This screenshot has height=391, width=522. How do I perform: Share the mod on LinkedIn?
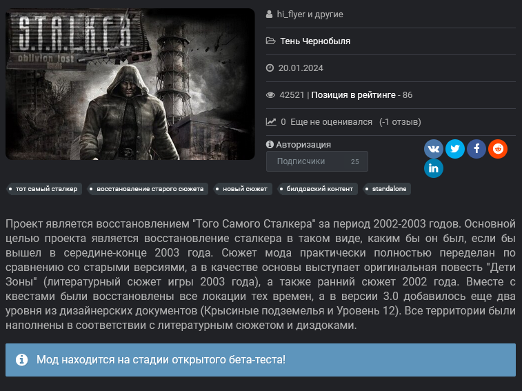coord(434,168)
